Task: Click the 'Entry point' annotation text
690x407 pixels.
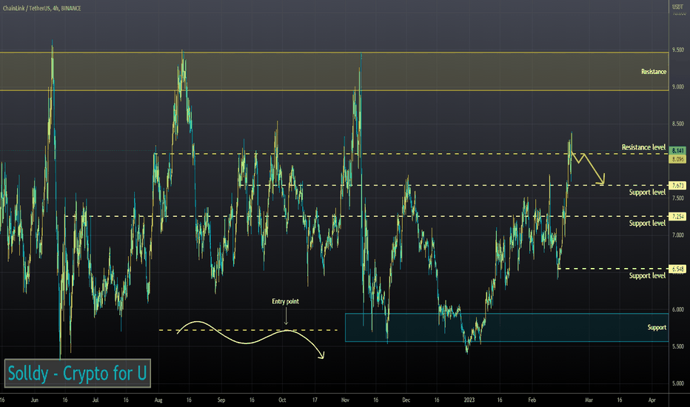Action: (285, 301)
